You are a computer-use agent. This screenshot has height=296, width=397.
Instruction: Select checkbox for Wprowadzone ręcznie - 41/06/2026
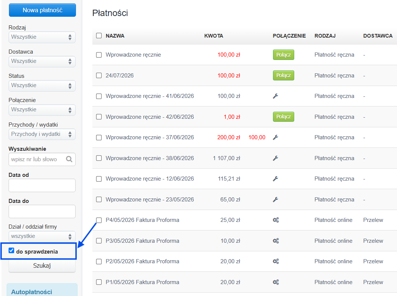[x=99, y=96]
